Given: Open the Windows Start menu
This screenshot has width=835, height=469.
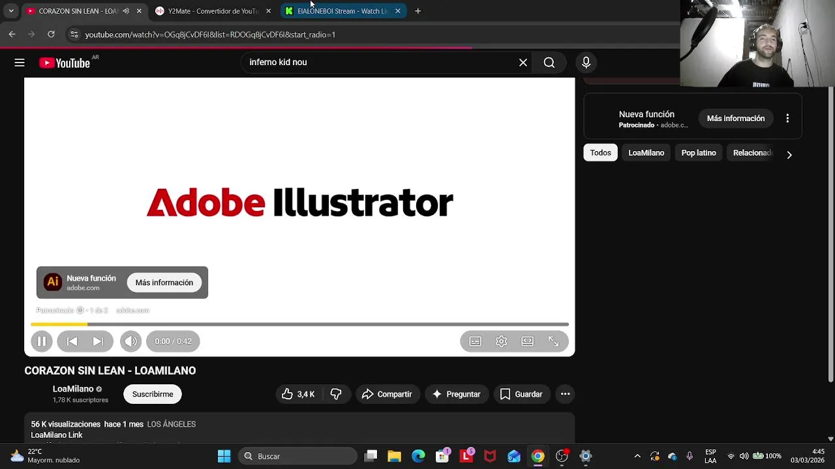Looking at the screenshot, I should [224, 456].
